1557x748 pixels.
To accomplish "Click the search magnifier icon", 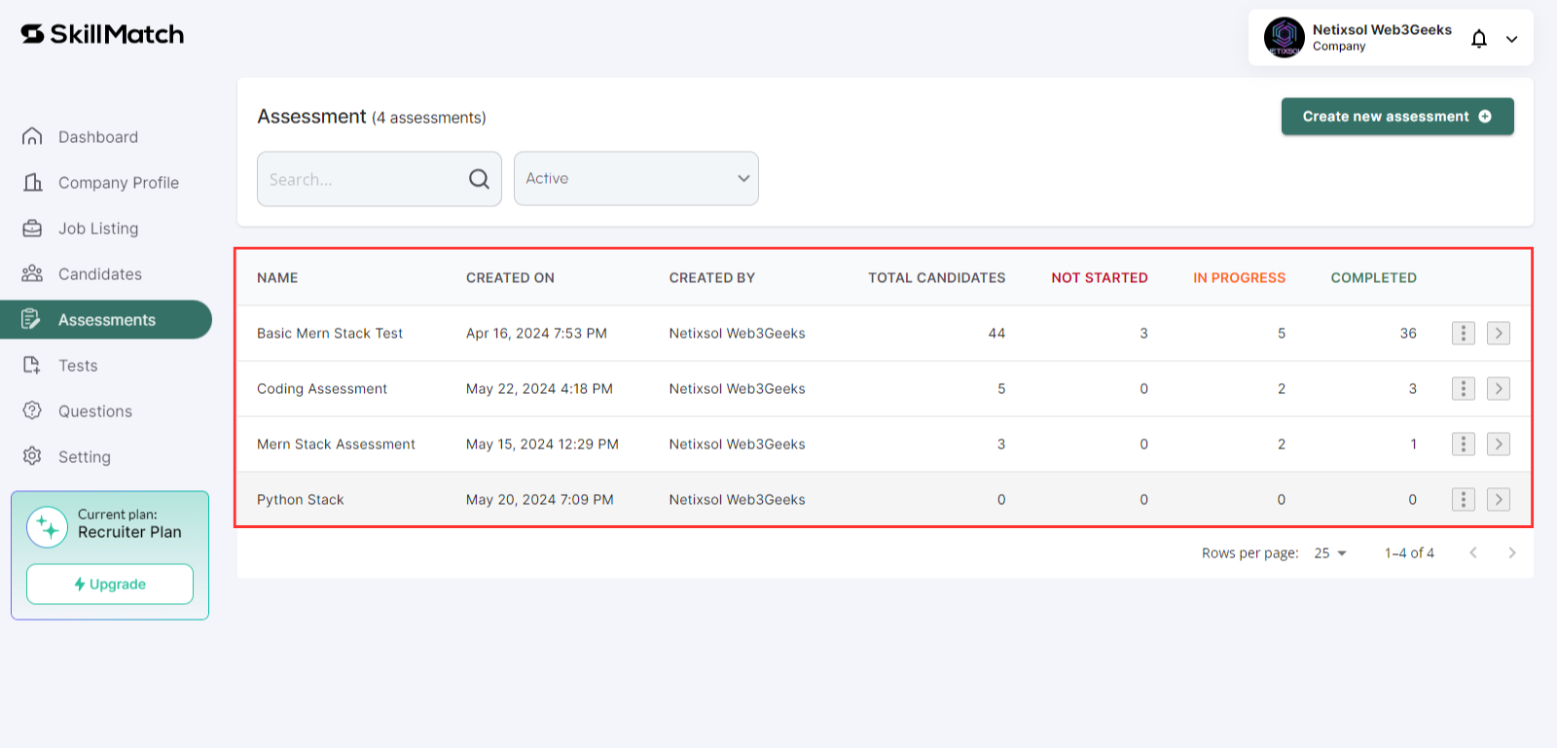I will pos(479,179).
